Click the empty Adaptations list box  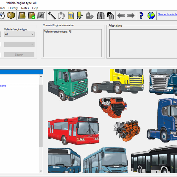coord(143,43)
